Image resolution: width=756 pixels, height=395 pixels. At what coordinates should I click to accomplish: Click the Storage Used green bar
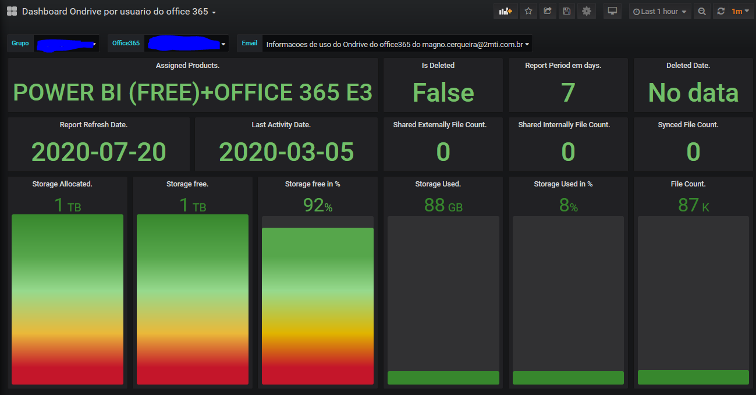(x=443, y=378)
